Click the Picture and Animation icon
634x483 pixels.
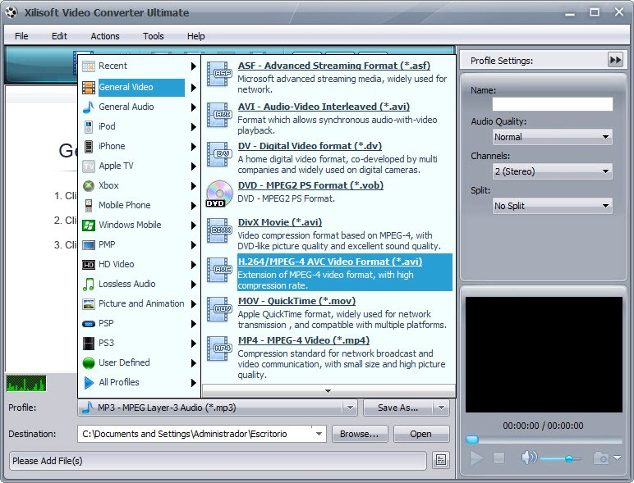click(x=89, y=303)
